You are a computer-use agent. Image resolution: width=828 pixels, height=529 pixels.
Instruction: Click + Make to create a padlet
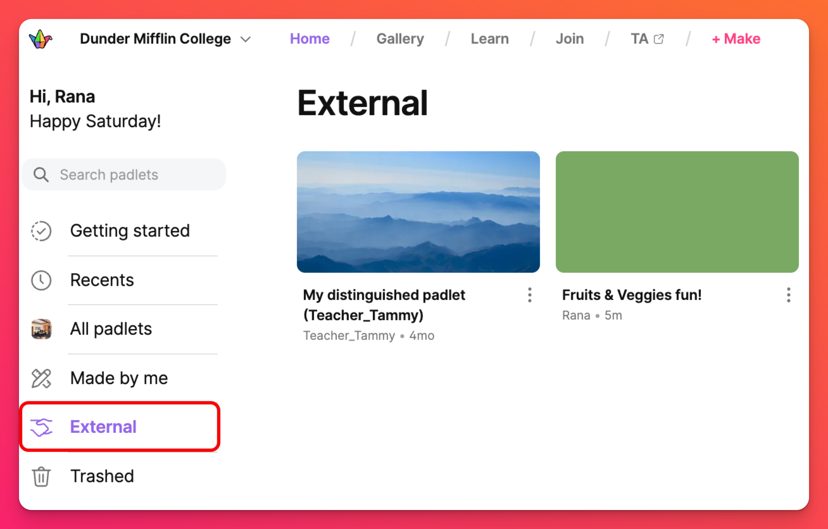tap(736, 39)
